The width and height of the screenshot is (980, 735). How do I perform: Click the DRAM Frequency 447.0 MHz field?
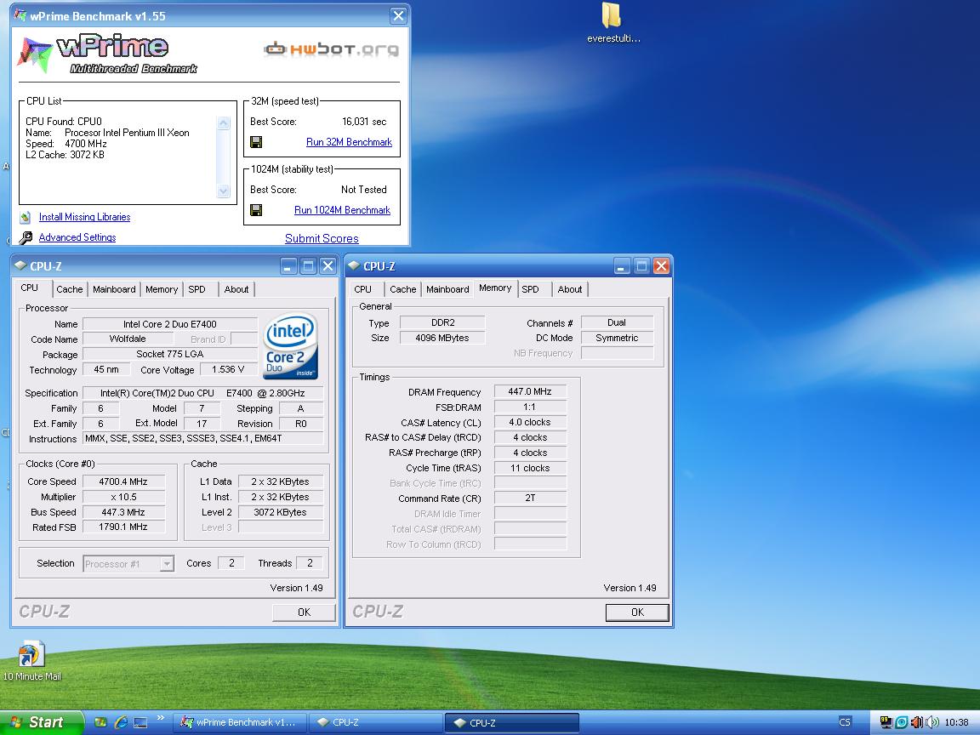tap(530, 392)
